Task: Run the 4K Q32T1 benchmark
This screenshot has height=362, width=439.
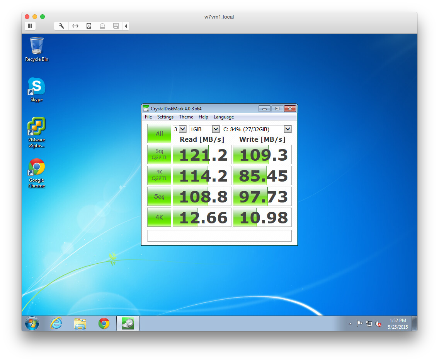Action: (x=159, y=175)
